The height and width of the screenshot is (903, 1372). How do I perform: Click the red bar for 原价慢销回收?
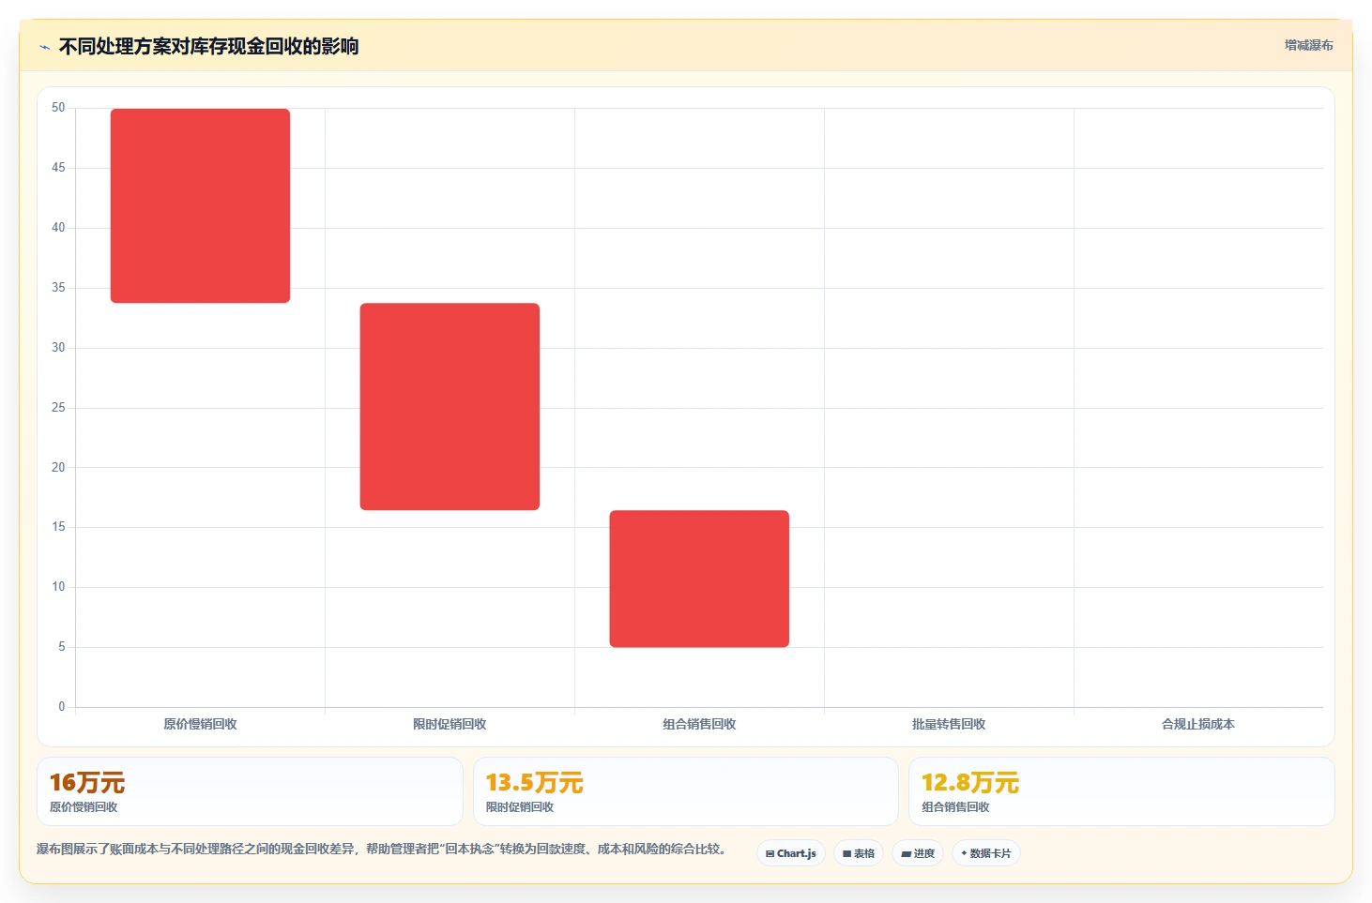[x=200, y=205]
